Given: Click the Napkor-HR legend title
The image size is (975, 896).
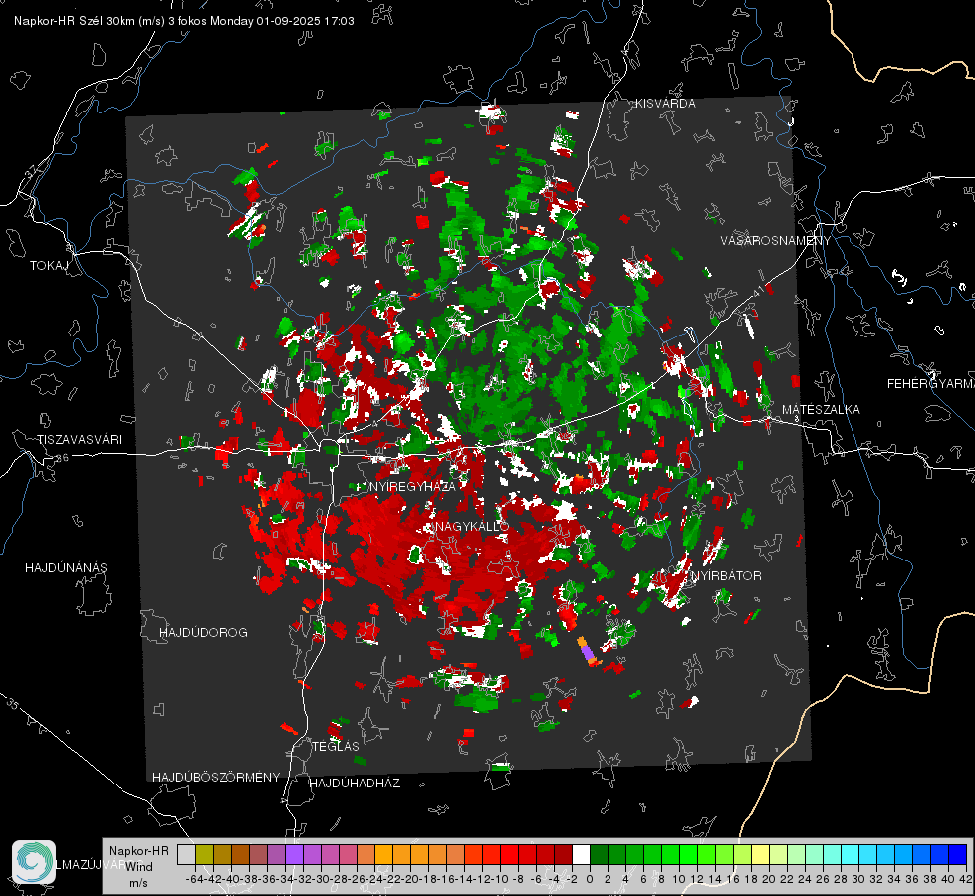Looking at the screenshot, I should pos(138,851).
